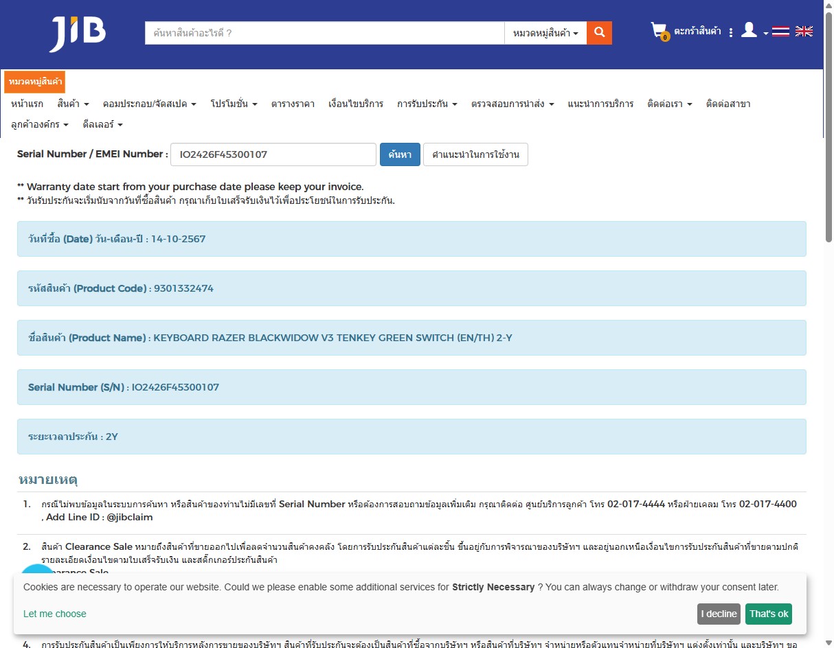Click the blue ค้นหา button
834x648 pixels.
click(400, 154)
